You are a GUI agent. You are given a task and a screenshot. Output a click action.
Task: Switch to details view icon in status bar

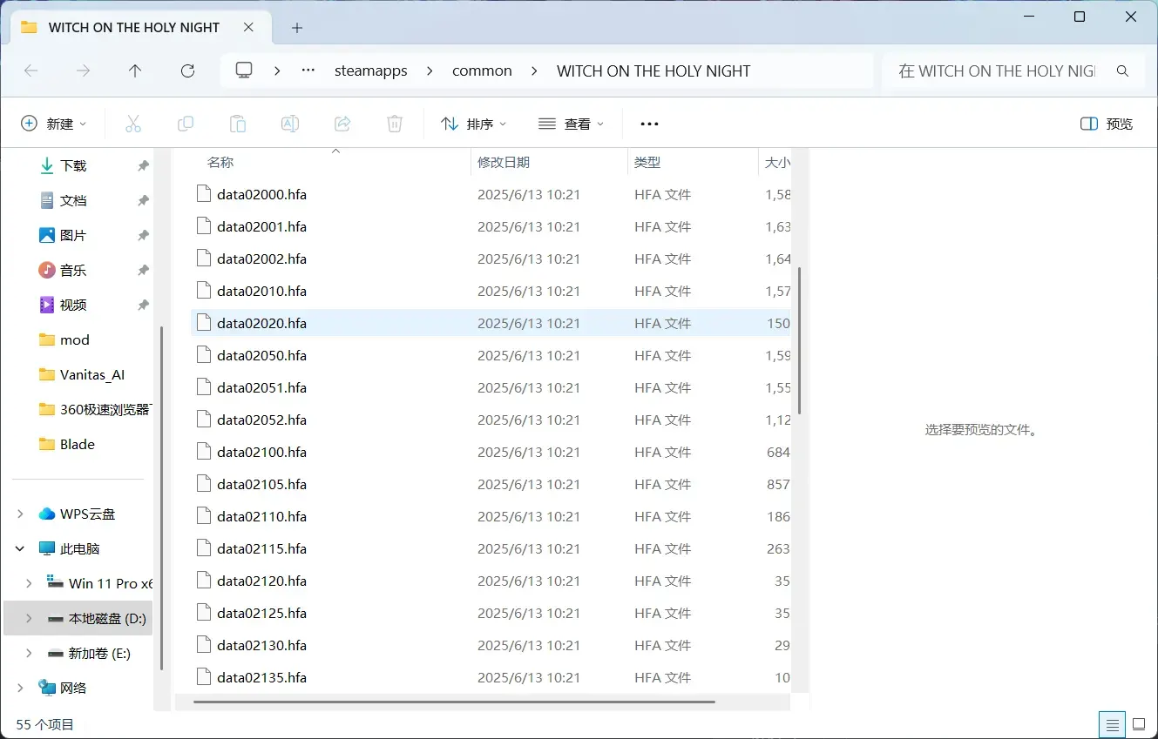pos(1112,724)
